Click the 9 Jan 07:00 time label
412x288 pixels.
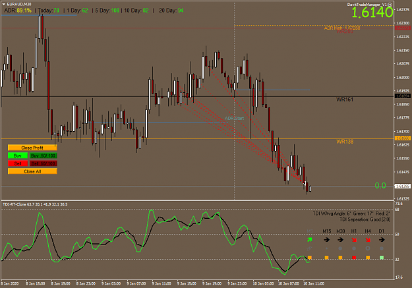coord(136,283)
